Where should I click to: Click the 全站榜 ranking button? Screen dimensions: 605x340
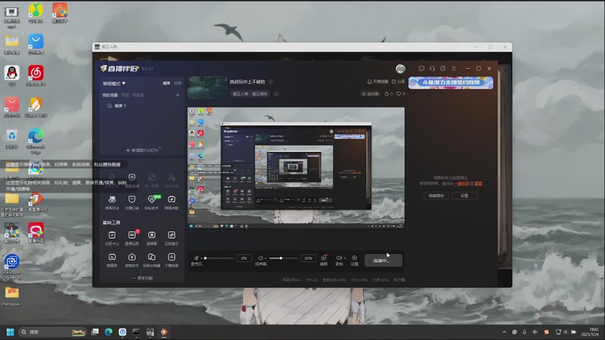tap(370, 94)
